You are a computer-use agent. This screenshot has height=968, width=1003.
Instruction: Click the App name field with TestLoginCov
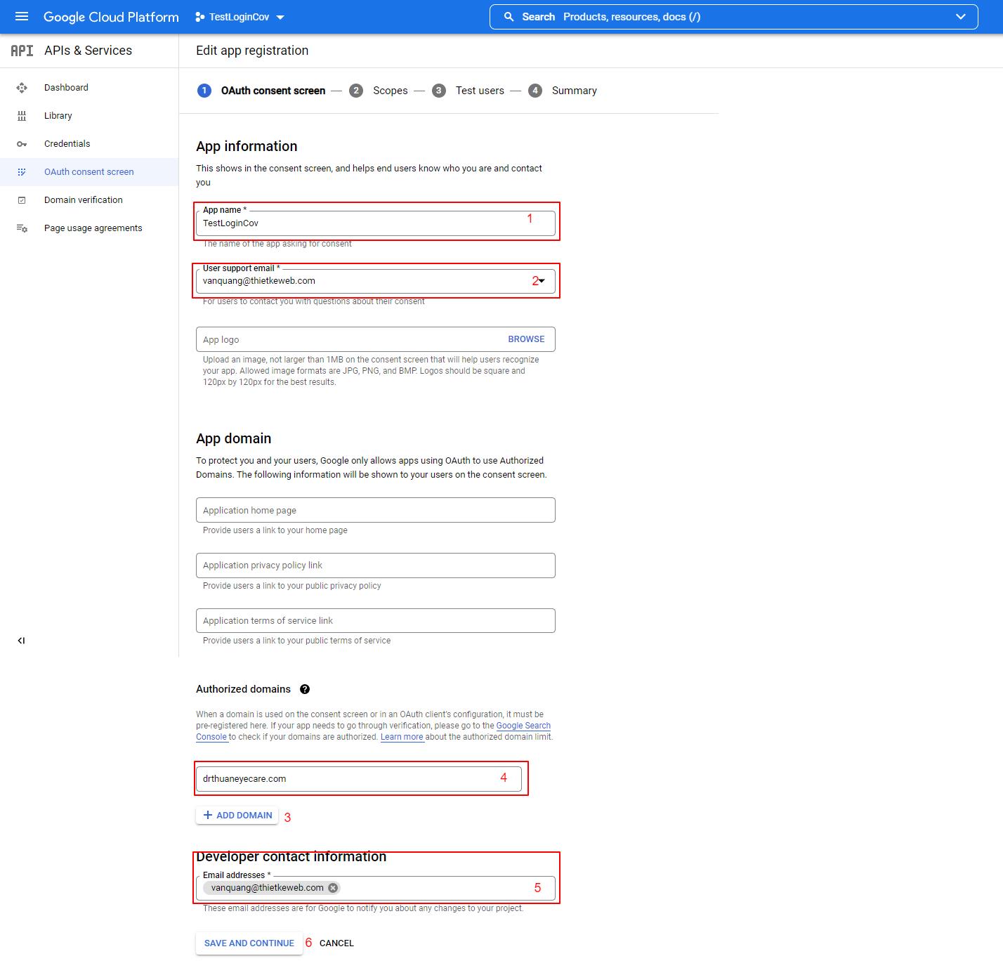tap(376, 223)
